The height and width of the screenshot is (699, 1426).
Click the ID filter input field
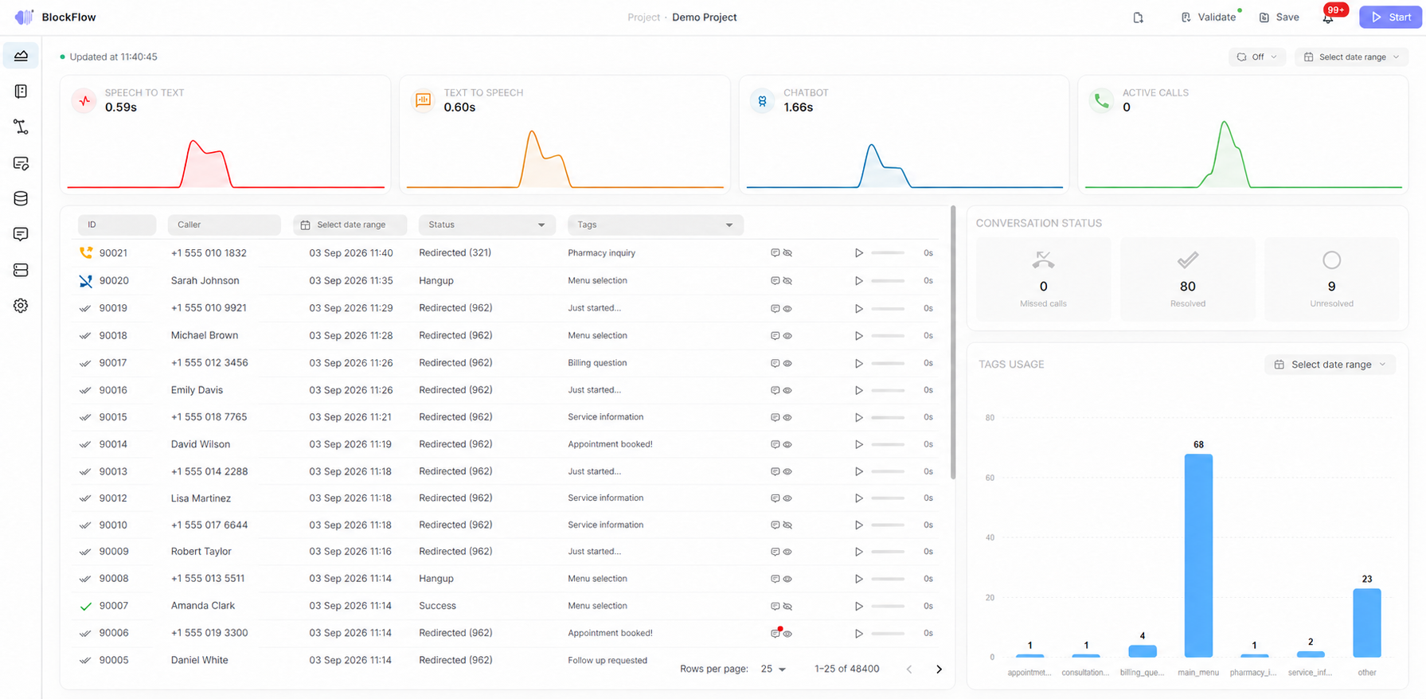(117, 225)
